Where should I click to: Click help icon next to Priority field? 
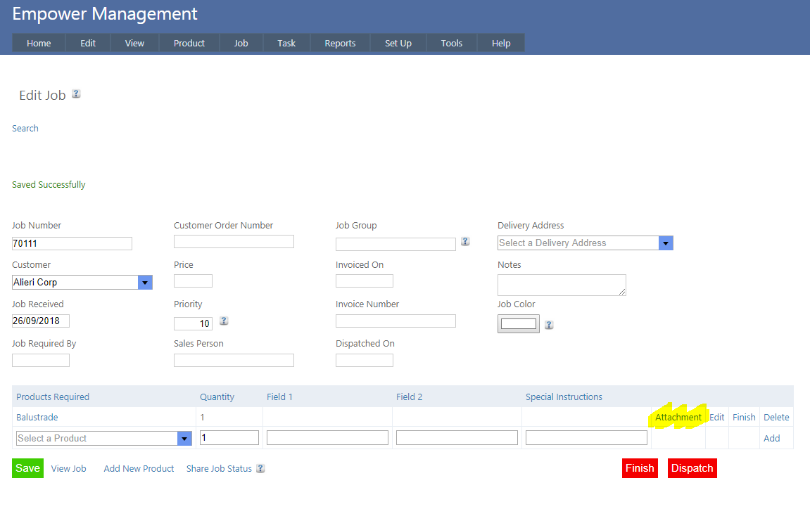point(224,321)
